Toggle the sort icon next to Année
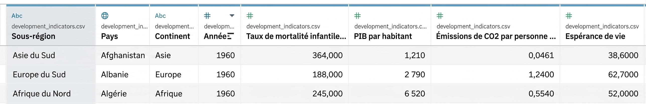 click(x=231, y=36)
